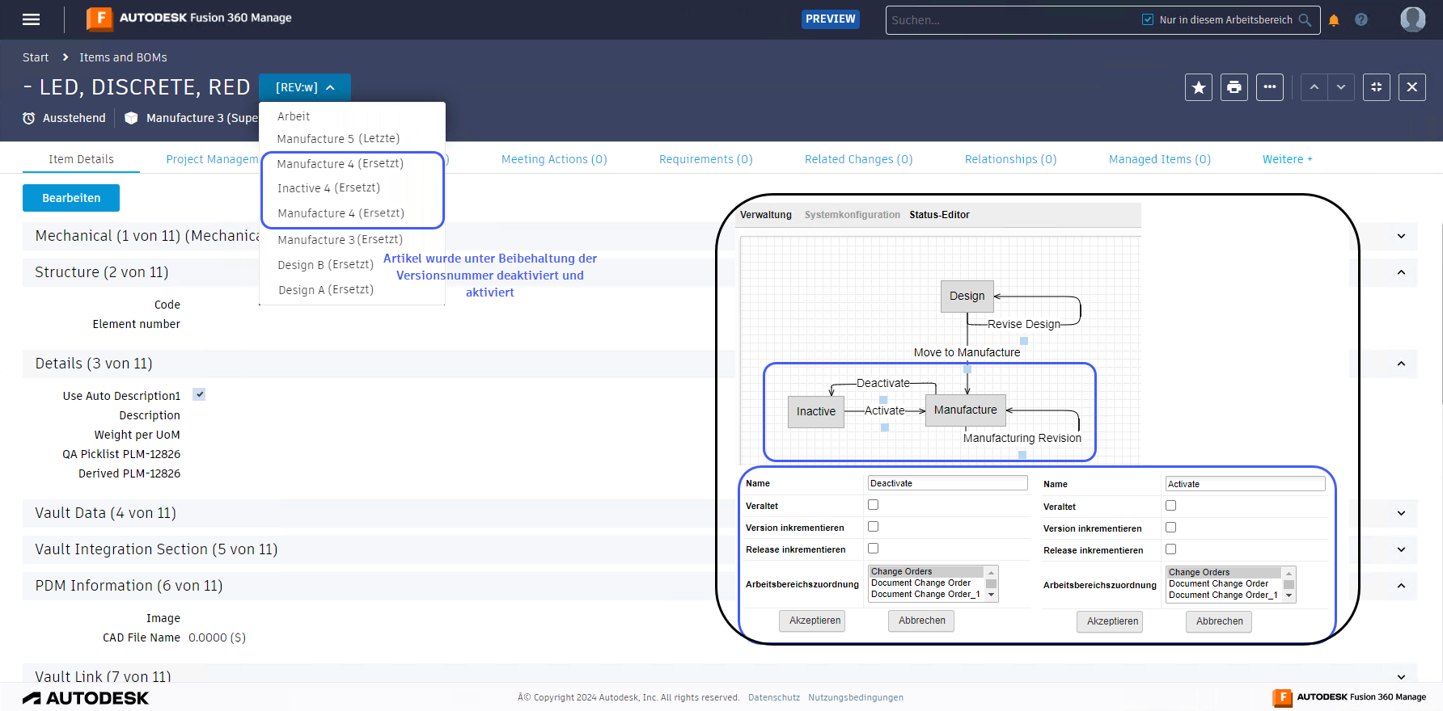Screen dimensions: 1443x711
Task: Click Abbrechen in the Activate form
Action: pyautogui.click(x=1220, y=621)
